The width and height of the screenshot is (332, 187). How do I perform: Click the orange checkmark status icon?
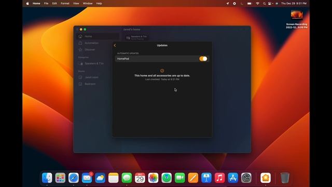tap(162, 71)
